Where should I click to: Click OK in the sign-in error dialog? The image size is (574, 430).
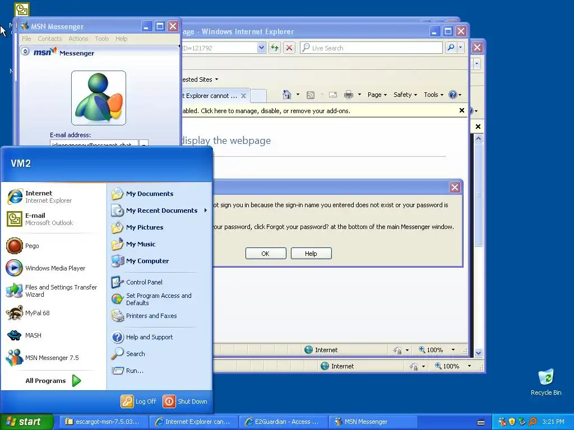click(x=266, y=254)
